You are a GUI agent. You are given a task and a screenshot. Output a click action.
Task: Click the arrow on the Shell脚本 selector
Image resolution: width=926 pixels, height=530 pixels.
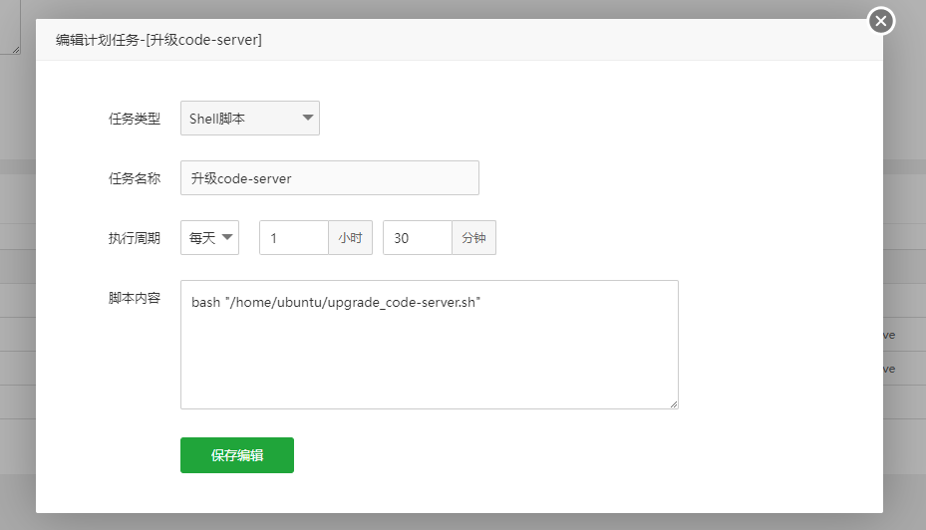tap(307, 119)
